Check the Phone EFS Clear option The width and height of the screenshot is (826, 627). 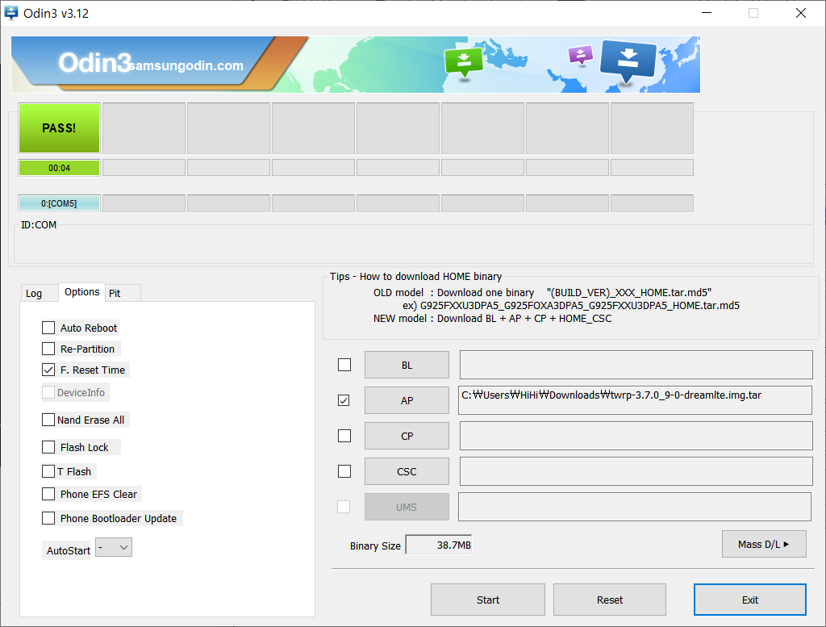tap(48, 494)
